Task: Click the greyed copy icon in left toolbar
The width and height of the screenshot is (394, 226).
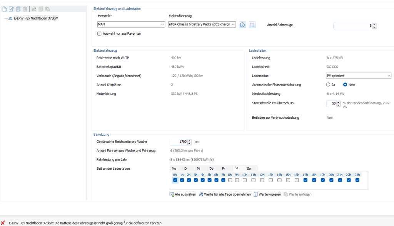Action: click(x=41, y=9)
